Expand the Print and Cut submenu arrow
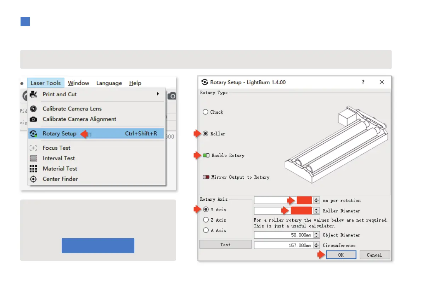Screen dimensions: 422x281 [158, 94]
